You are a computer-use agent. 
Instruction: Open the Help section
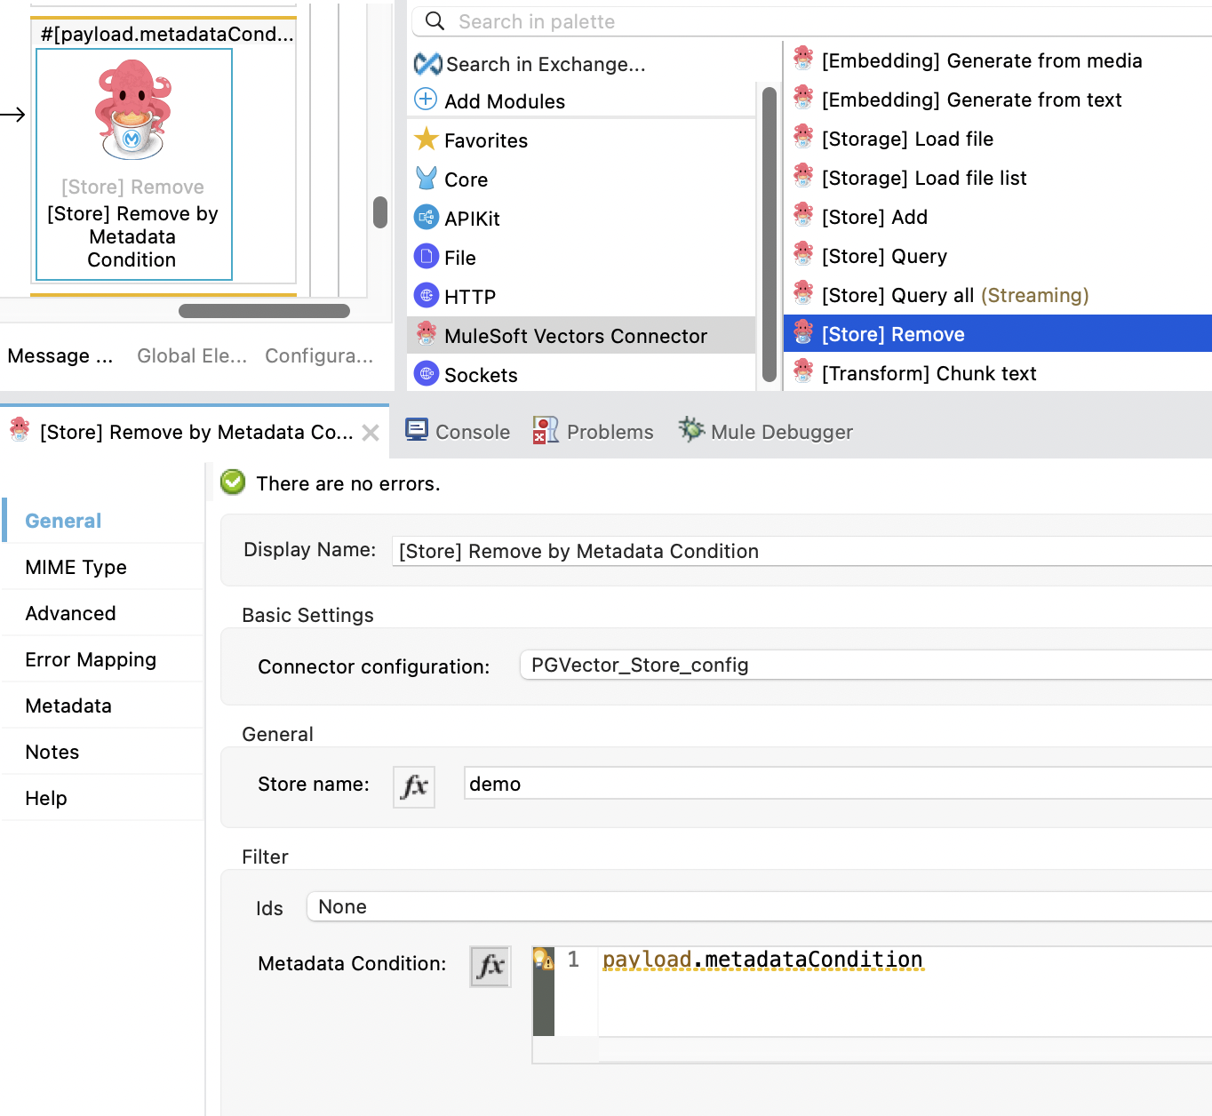point(103,798)
